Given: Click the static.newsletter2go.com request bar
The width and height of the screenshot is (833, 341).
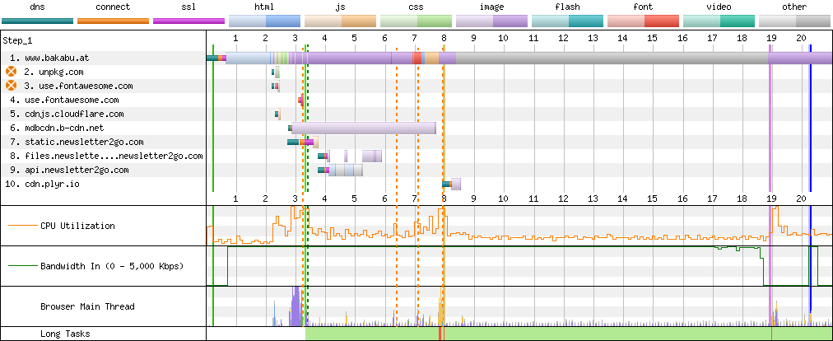Looking at the screenshot, I should [302, 142].
